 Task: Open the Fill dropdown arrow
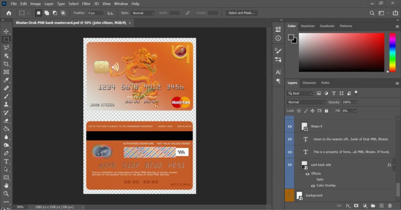click(x=355, y=111)
